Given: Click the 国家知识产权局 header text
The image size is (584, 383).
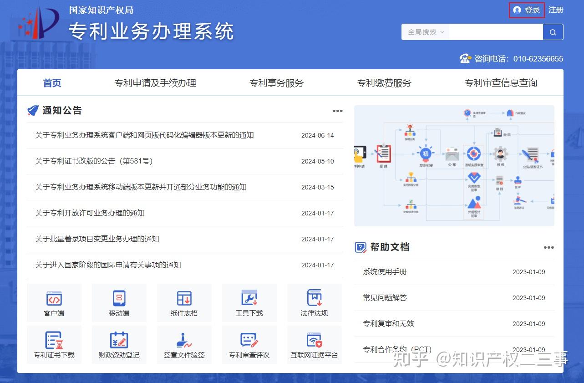Looking at the screenshot, I should click(x=101, y=10).
